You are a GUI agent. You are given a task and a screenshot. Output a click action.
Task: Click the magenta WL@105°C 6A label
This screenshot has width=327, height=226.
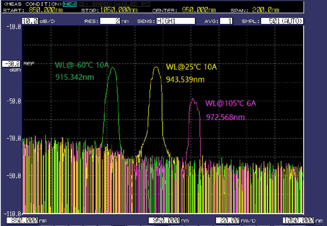pyautogui.click(x=231, y=103)
